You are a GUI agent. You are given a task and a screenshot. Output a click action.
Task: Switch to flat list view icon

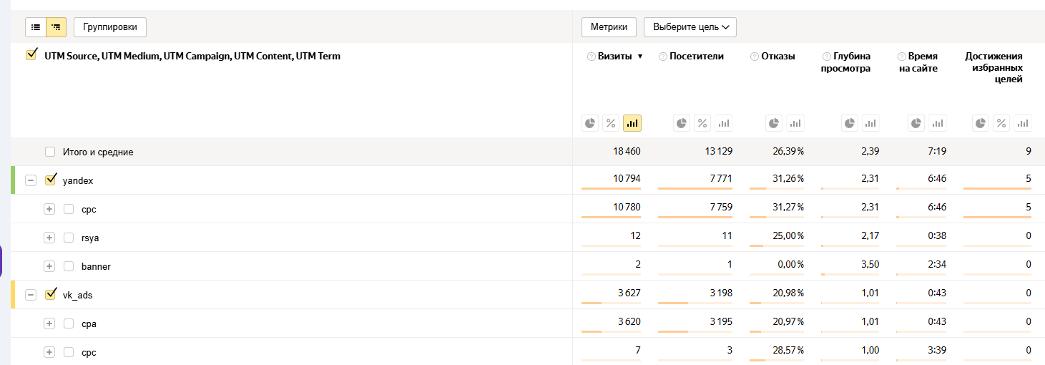click(36, 27)
